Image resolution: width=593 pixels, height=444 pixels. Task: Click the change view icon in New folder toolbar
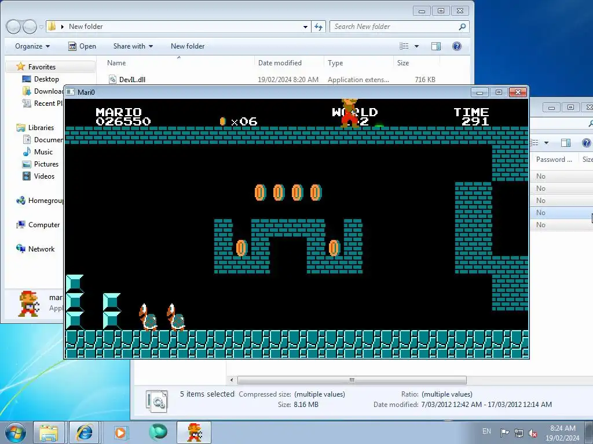click(x=404, y=46)
